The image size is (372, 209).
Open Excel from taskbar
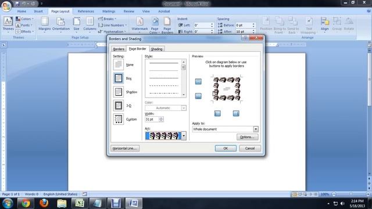[x=80, y=203]
